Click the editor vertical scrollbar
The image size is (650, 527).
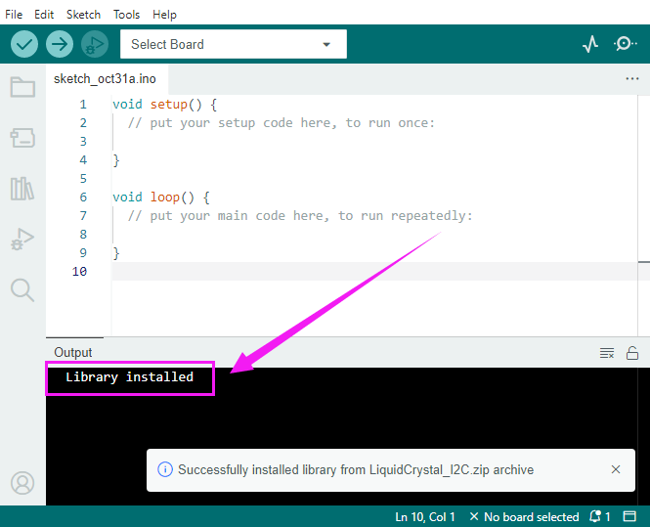point(644,216)
